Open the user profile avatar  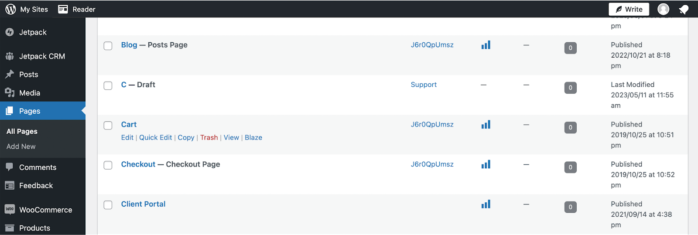click(x=663, y=9)
